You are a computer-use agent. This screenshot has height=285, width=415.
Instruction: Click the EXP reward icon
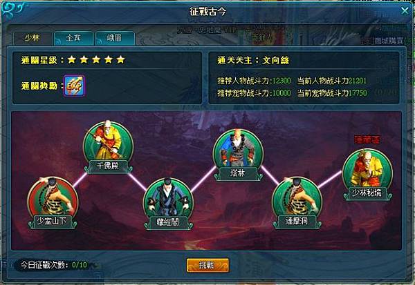75,86
